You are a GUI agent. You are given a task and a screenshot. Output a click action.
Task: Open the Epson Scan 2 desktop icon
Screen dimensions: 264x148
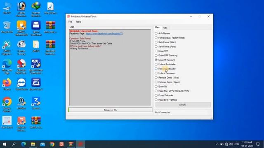36,84
